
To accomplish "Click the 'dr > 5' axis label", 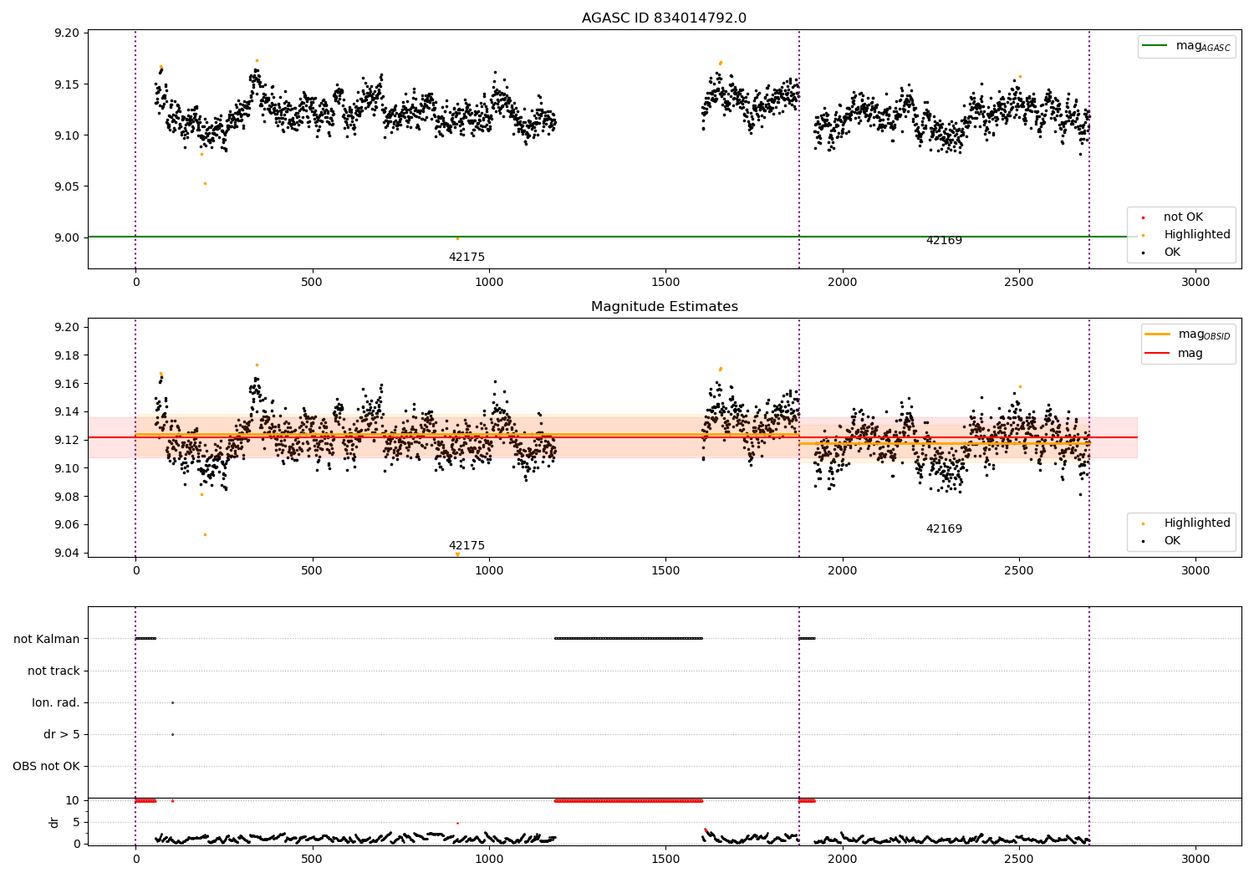I will pyautogui.click(x=62, y=734).
